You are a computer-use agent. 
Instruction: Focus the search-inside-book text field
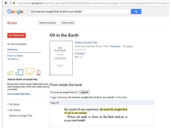[x=64, y=92]
